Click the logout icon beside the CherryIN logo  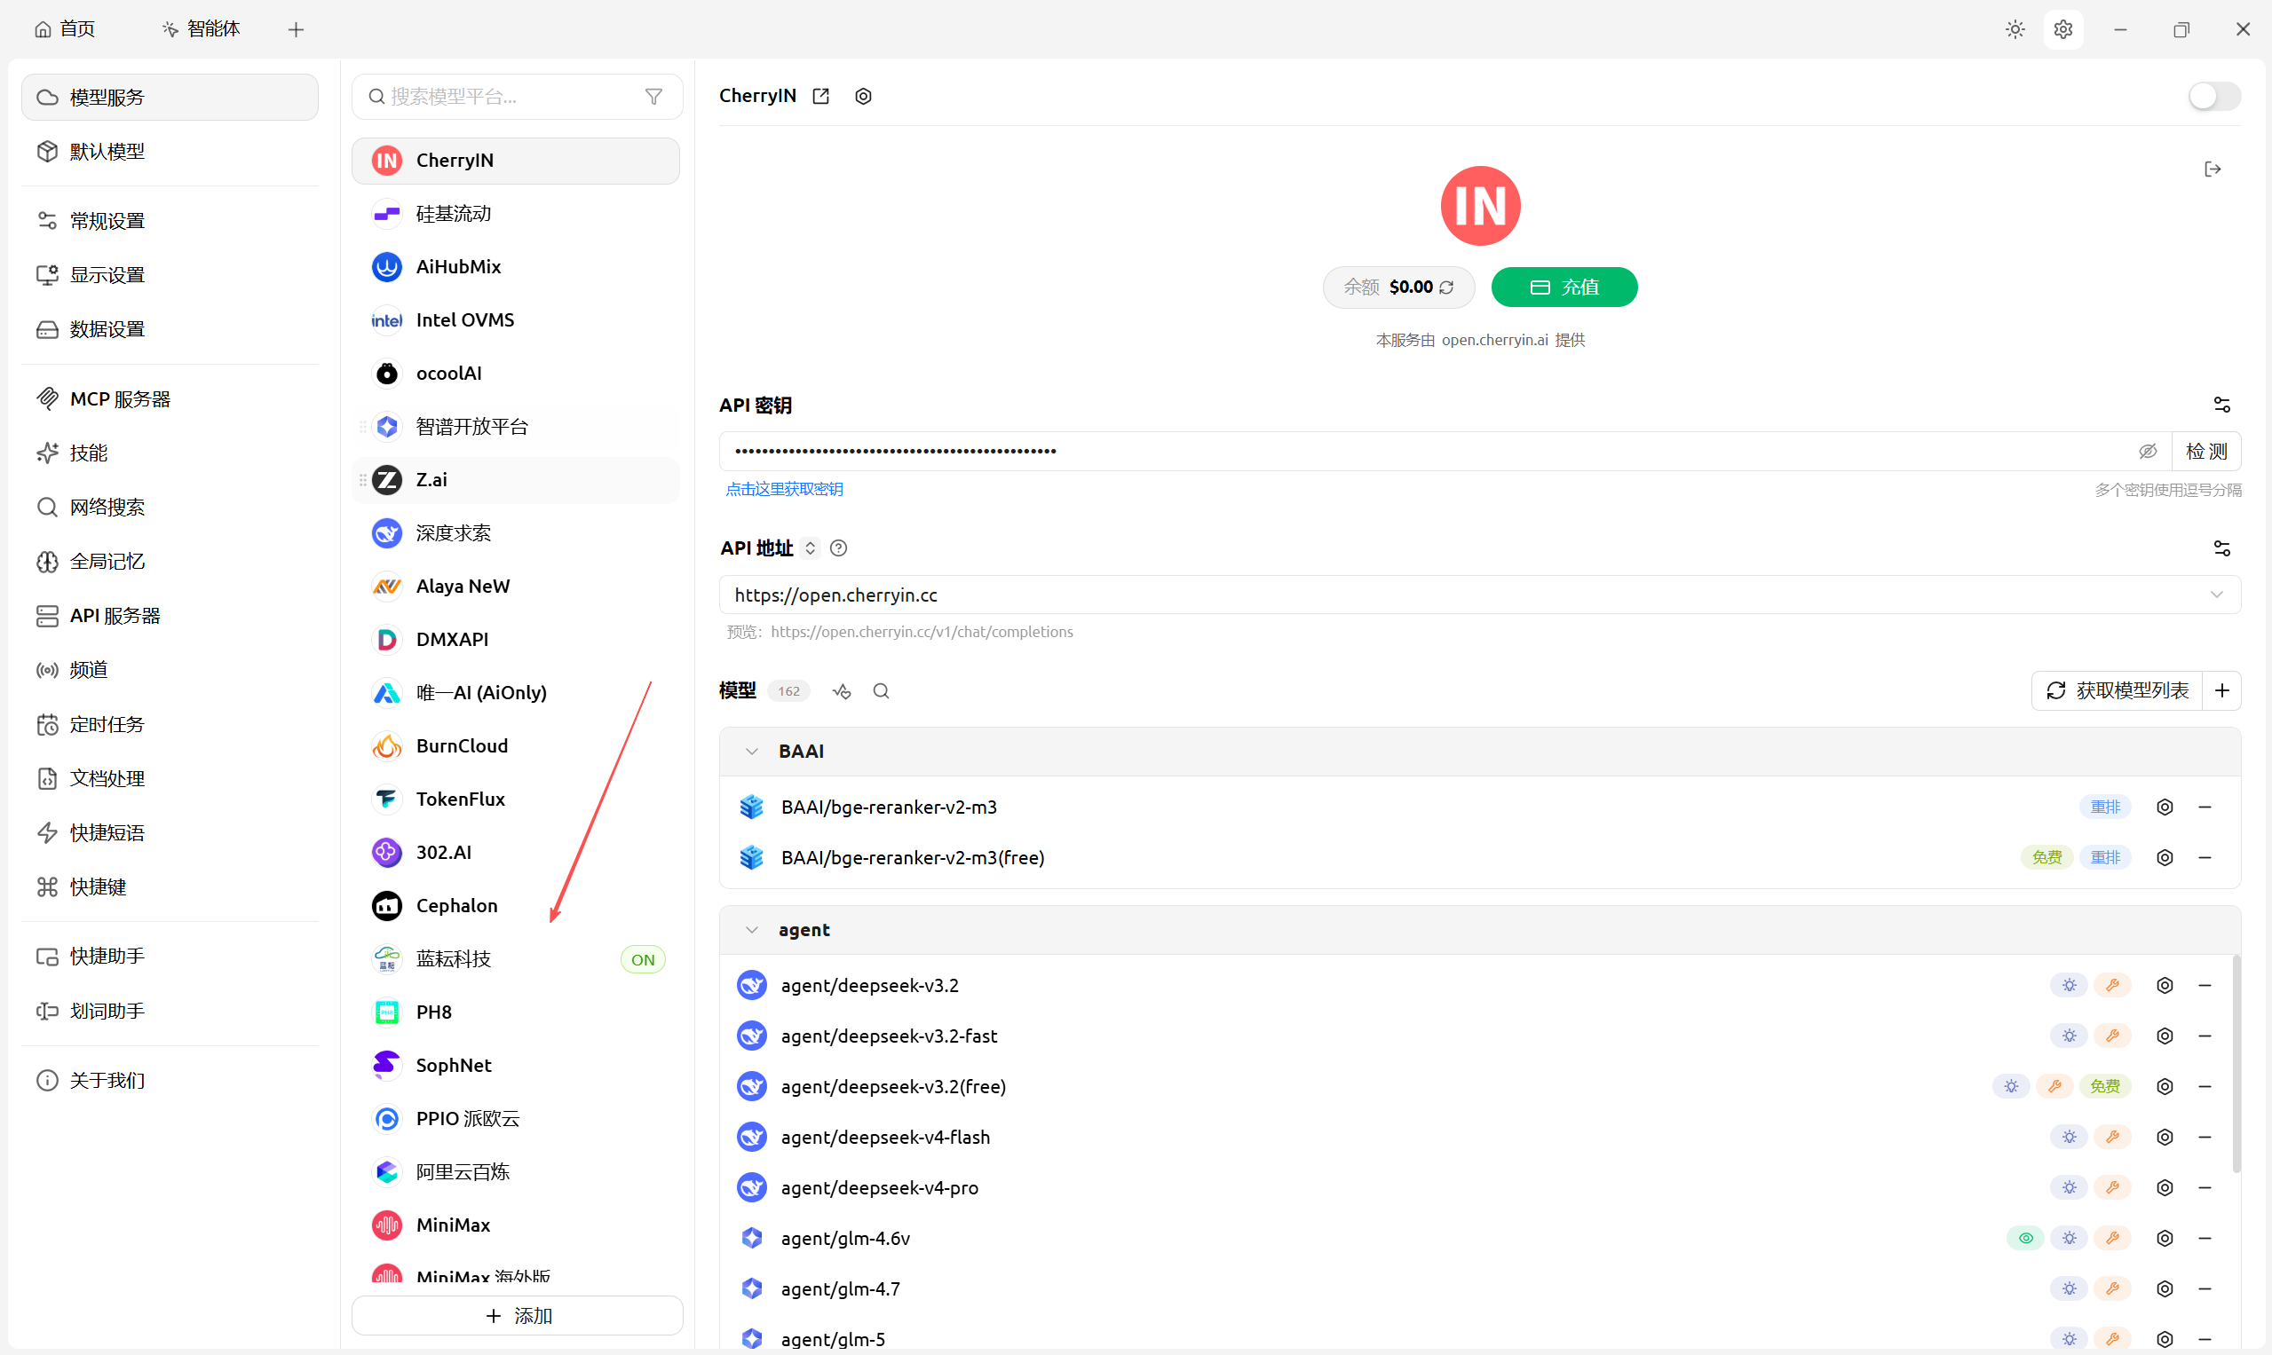[x=2212, y=169]
